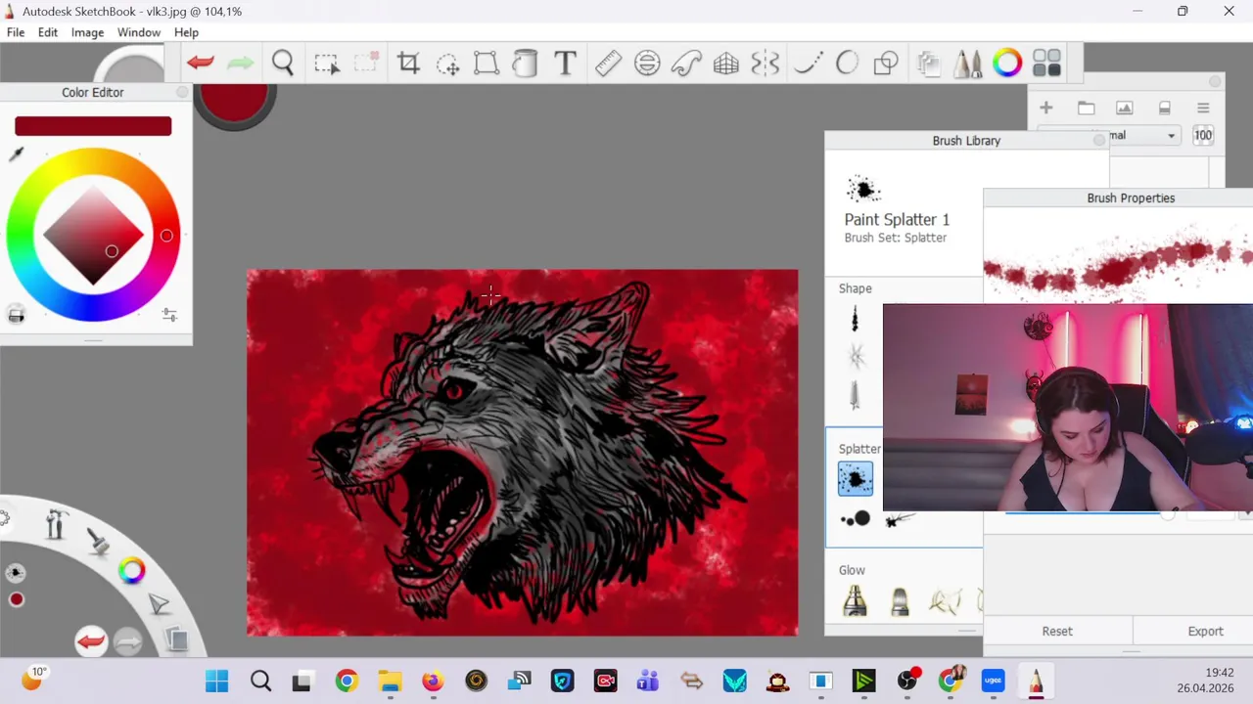Open the tools icon on the lagoon
The image size is (1253, 704).
point(55,525)
